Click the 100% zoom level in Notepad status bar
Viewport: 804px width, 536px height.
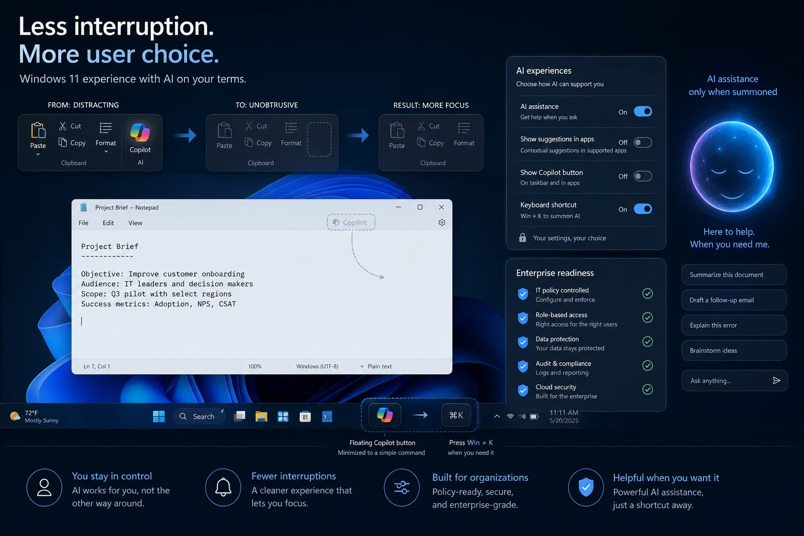pyautogui.click(x=255, y=366)
